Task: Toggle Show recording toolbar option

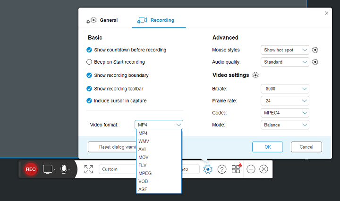Action: [x=89, y=89]
